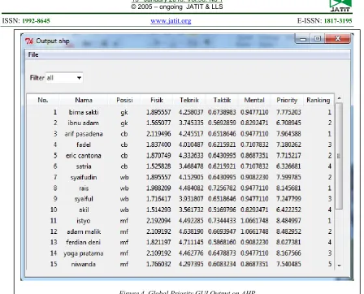Sort by the Nama column header

point(84,100)
